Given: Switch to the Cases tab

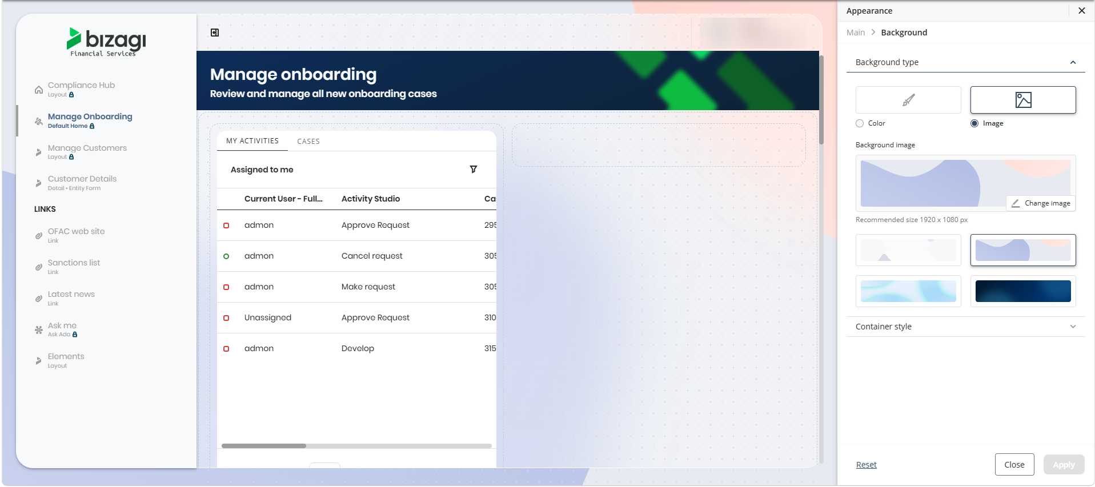Looking at the screenshot, I should (308, 142).
